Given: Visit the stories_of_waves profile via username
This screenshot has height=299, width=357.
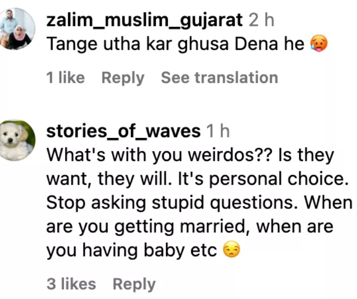Looking at the screenshot, I should pyautogui.click(x=123, y=131).
